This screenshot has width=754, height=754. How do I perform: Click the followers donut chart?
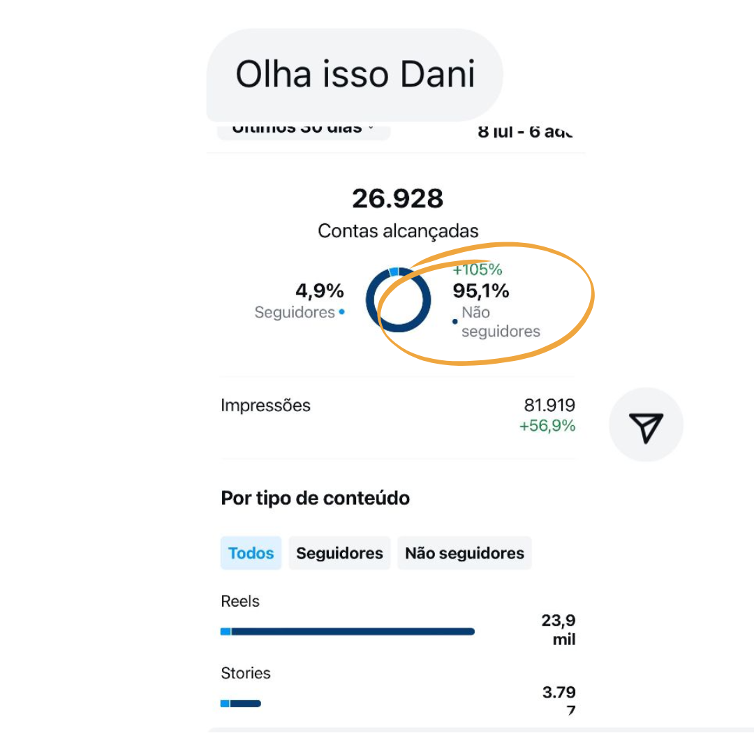click(399, 300)
